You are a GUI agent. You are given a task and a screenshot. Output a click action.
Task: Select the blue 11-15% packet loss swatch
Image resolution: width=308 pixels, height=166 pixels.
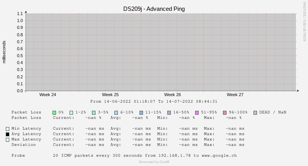(141, 113)
